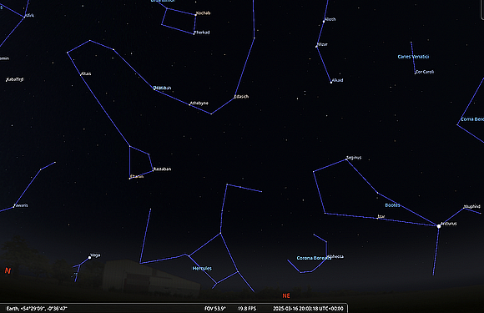Select the star Arcturus
The image size is (484, 313).
tap(439, 226)
